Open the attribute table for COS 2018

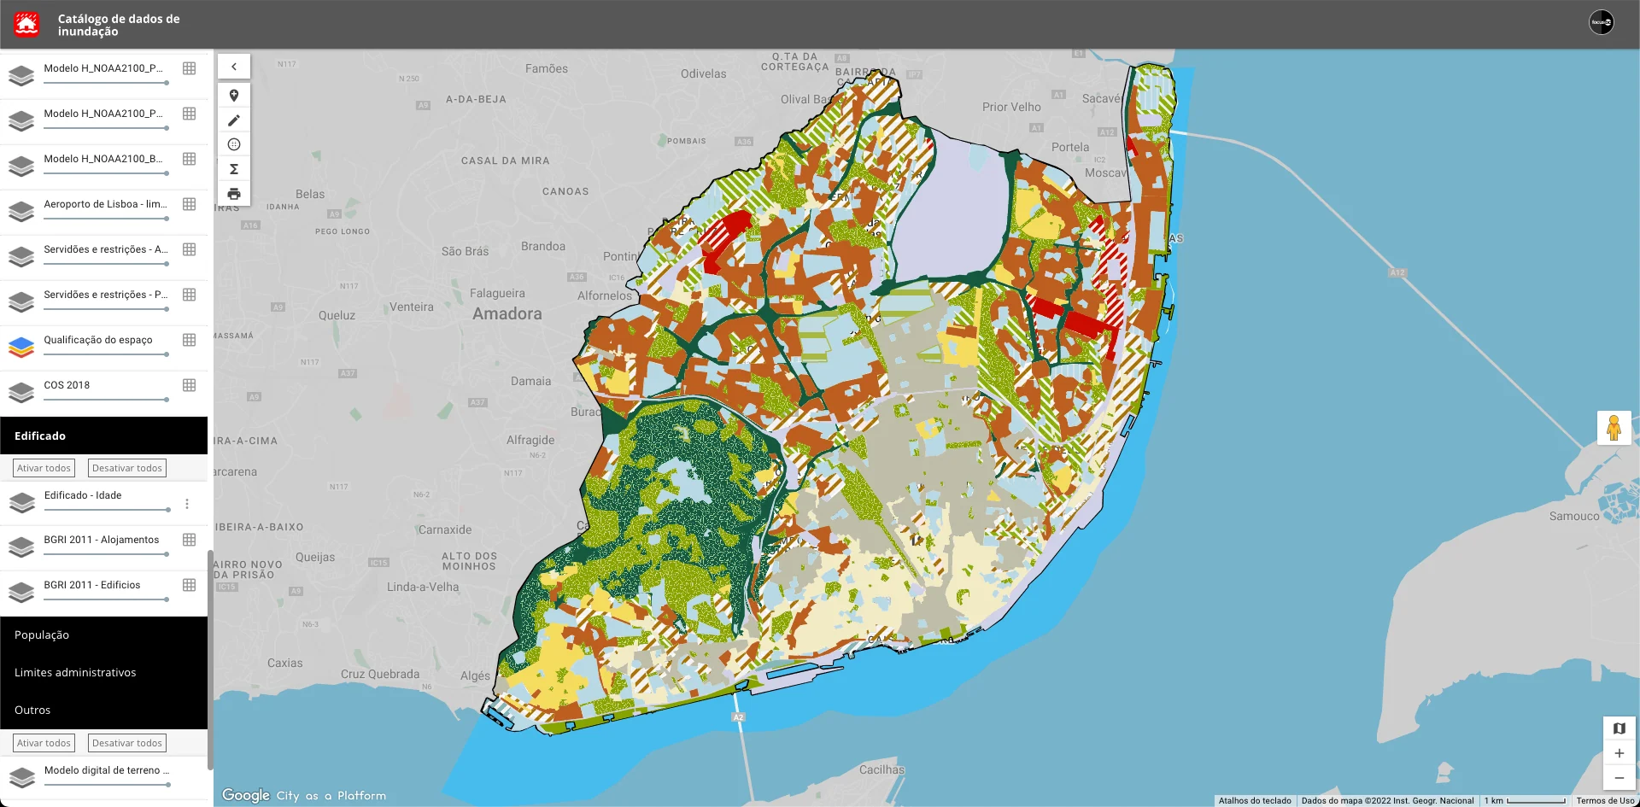click(x=189, y=386)
